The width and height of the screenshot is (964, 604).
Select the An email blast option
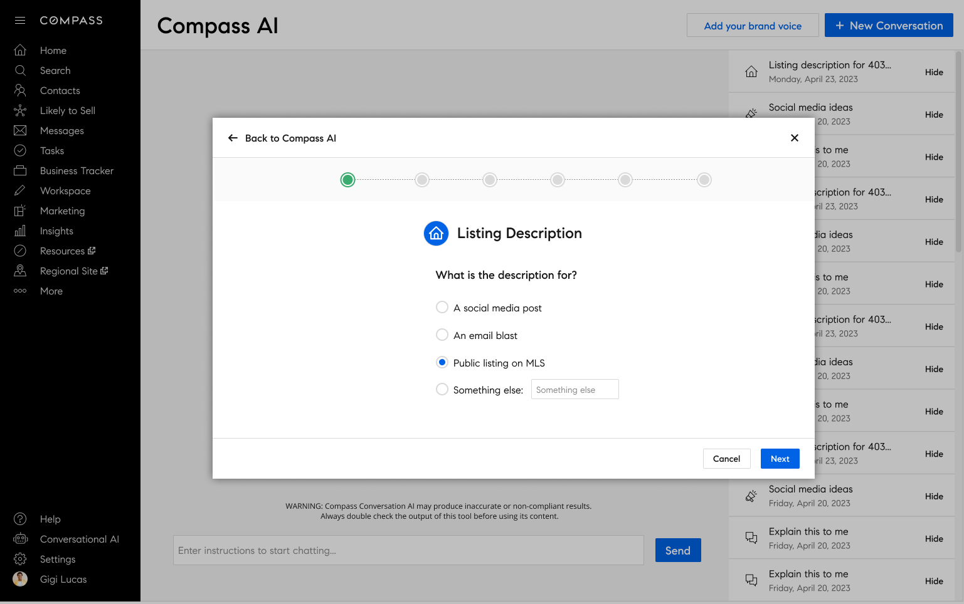tap(442, 335)
